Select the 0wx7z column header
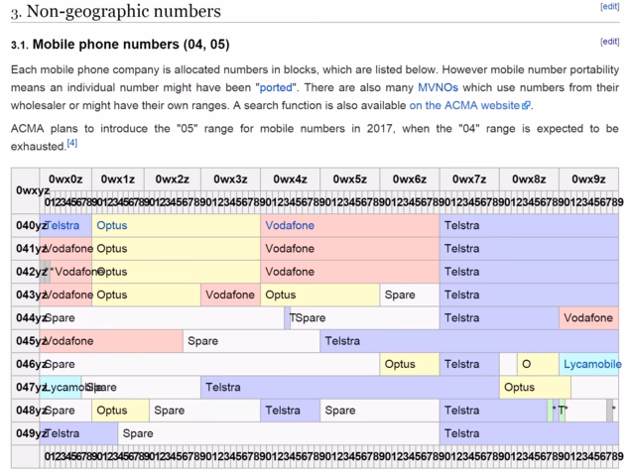The image size is (631, 476). pos(469,179)
